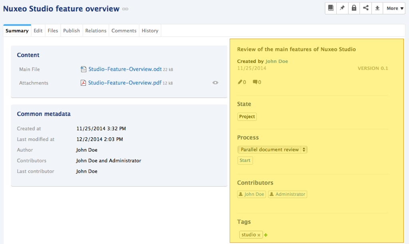Click the Created at value 11/25/2014 3:32 PM
The image size is (409, 244).
pos(101,129)
